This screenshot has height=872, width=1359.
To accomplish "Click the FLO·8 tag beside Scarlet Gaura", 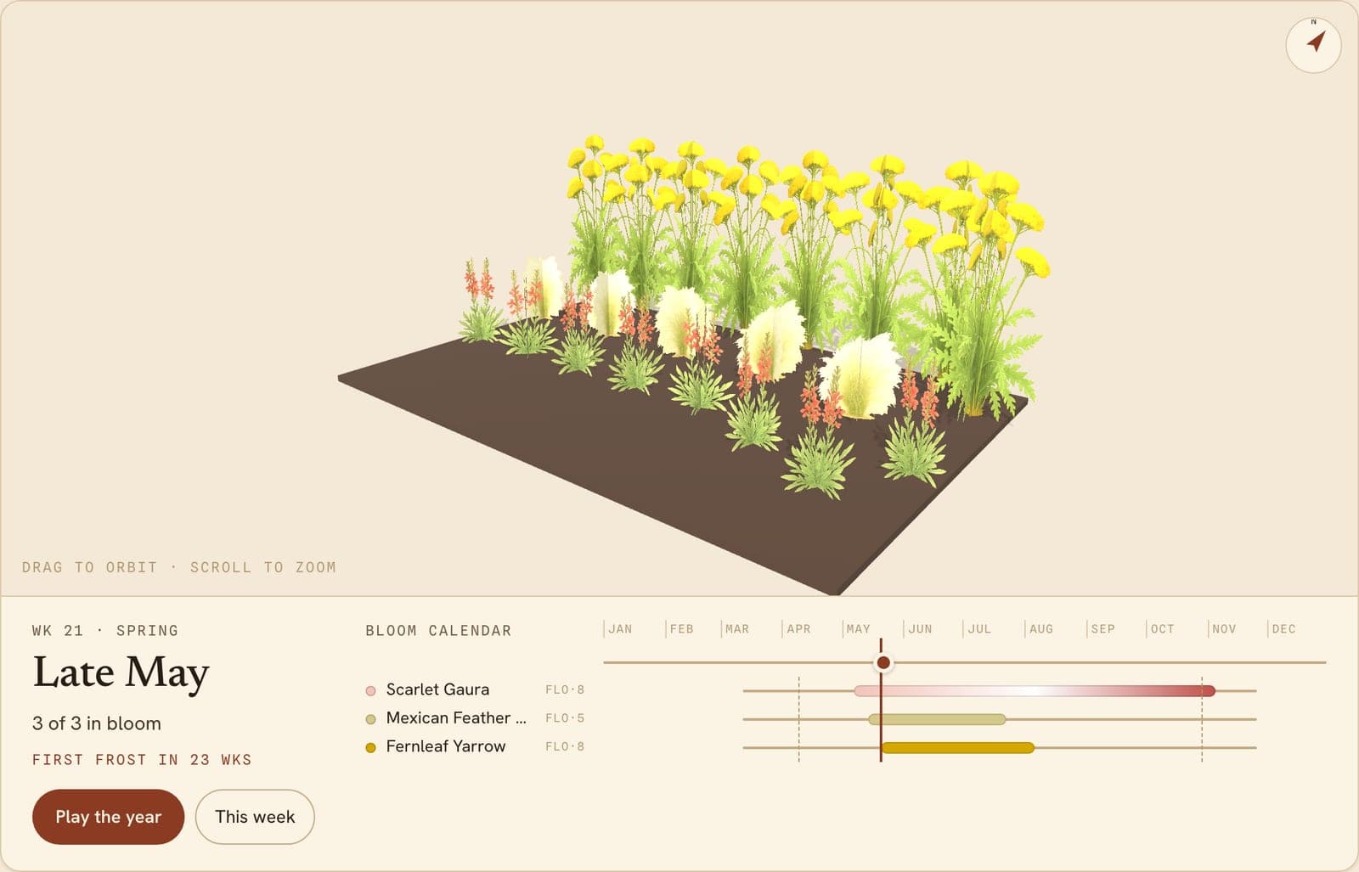I will pyautogui.click(x=565, y=689).
